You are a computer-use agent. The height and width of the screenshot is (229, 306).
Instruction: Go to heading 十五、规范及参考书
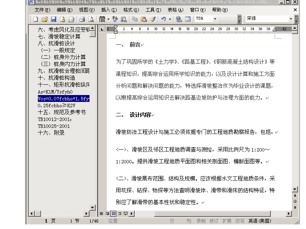(x=62, y=112)
